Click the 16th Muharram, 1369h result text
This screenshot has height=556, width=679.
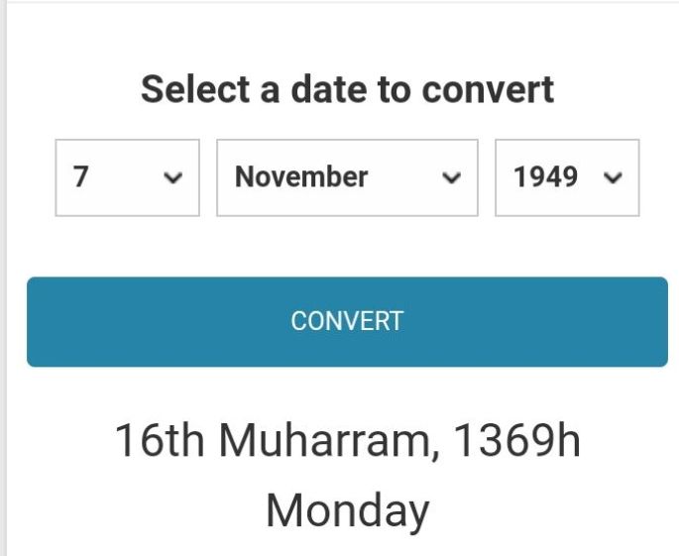tap(347, 441)
